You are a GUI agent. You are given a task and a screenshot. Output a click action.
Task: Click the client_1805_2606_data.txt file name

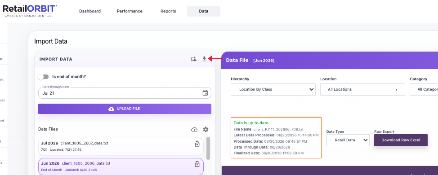click(x=86, y=163)
